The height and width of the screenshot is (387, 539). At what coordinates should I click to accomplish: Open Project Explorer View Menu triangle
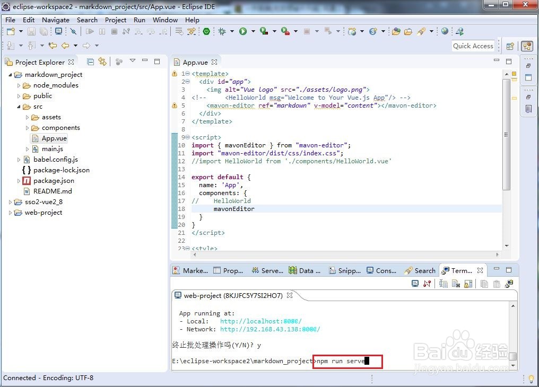pyautogui.click(x=132, y=61)
